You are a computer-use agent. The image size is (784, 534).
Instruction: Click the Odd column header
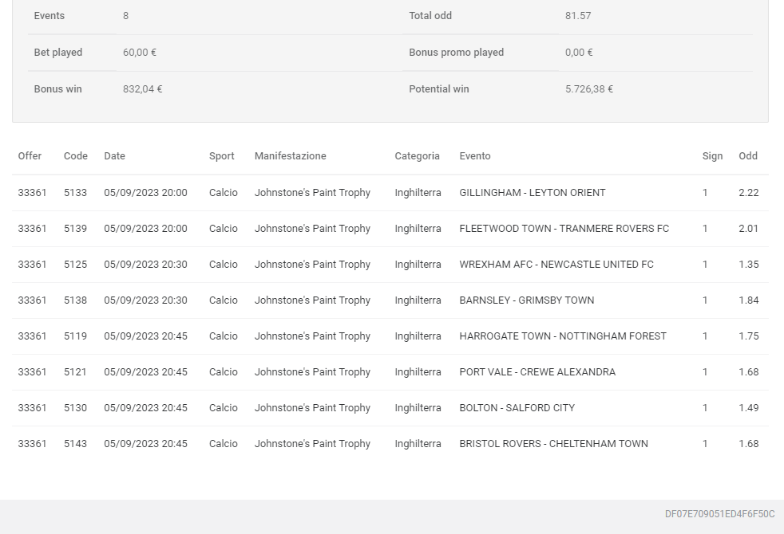748,156
